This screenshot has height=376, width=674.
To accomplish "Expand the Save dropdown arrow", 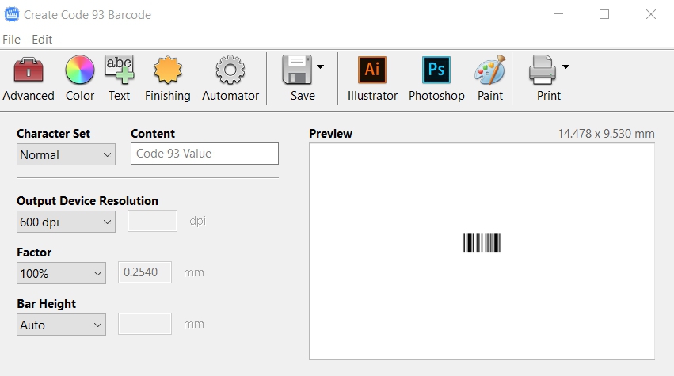I will 320,66.
